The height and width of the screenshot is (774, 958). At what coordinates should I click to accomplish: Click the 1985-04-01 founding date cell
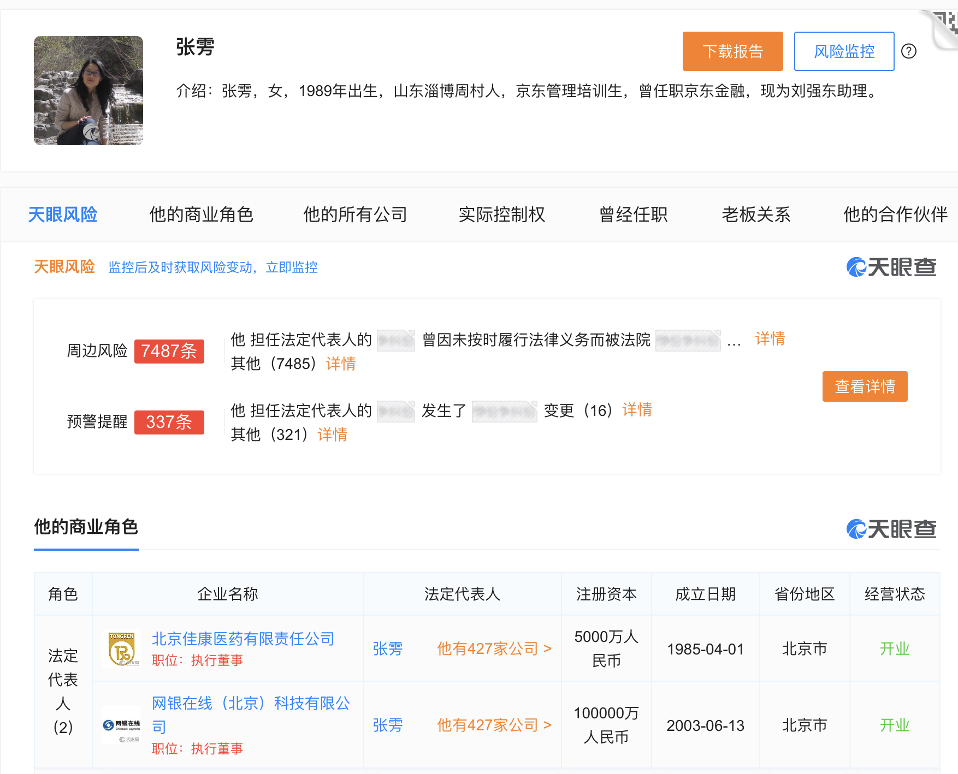[705, 649]
